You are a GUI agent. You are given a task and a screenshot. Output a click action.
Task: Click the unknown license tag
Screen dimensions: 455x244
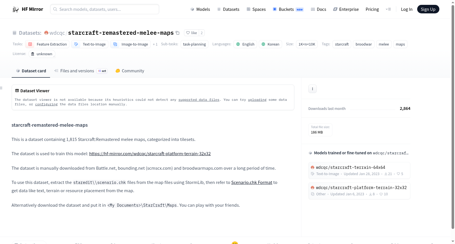[x=42, y=54]
